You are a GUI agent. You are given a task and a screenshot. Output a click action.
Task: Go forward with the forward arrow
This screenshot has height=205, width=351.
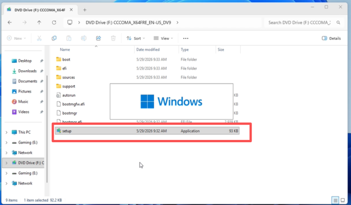(x=24, y=22)
